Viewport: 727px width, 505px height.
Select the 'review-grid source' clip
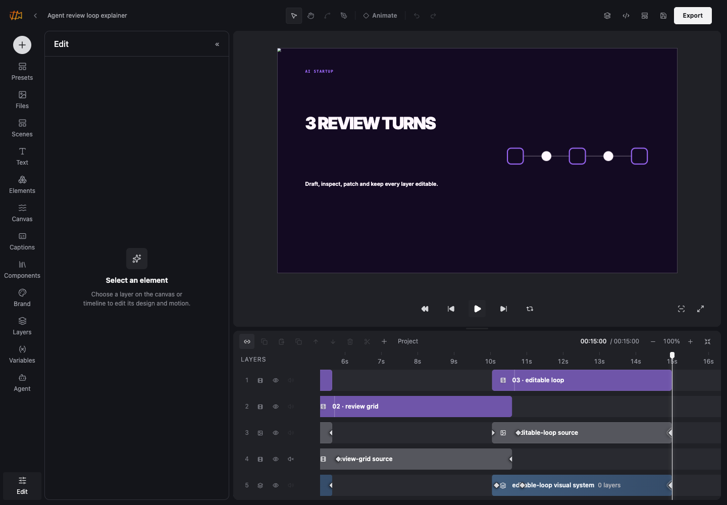coord(416,459)
